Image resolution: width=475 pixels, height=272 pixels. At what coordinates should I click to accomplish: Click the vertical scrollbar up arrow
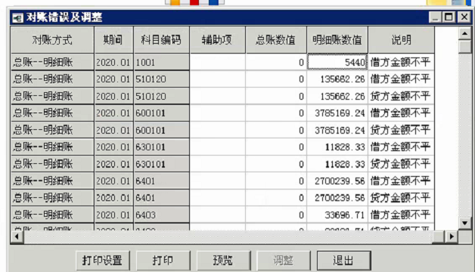pos(464,33)
